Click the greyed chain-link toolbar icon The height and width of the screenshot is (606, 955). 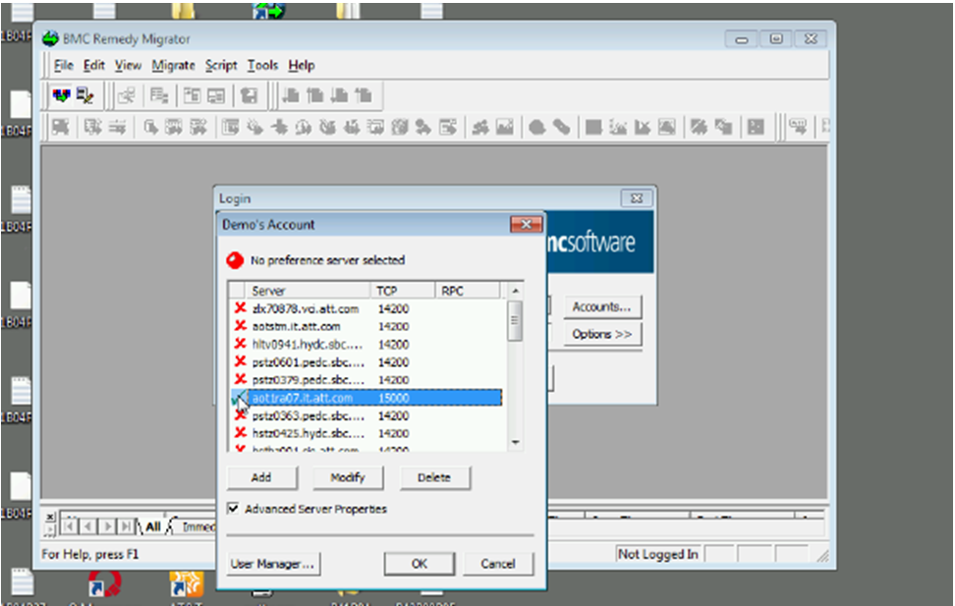click(x=561, y=128)
